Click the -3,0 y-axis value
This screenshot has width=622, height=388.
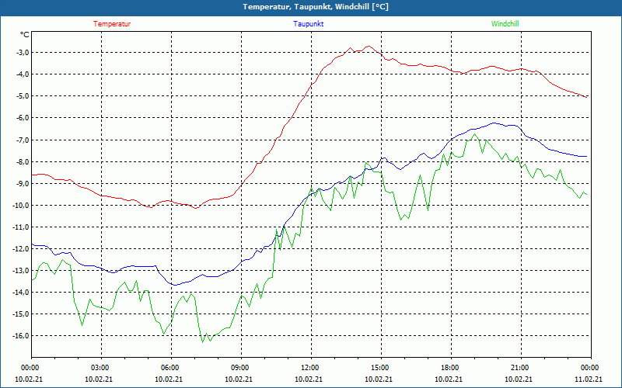click(x=22, y=53)
